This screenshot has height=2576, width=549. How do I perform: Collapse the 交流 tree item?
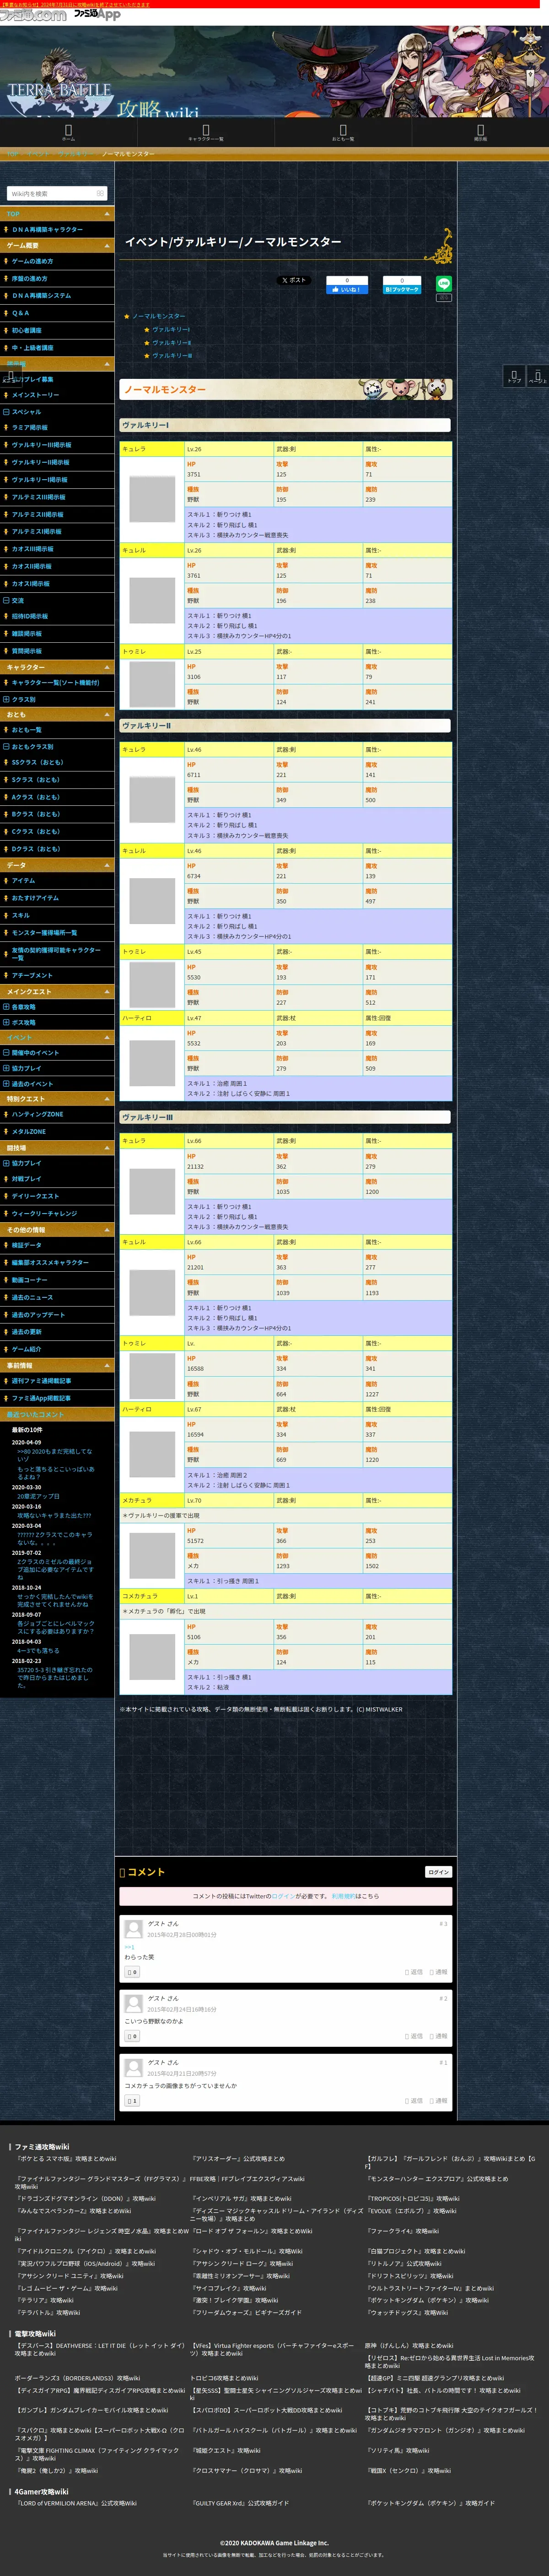[5, 601]
